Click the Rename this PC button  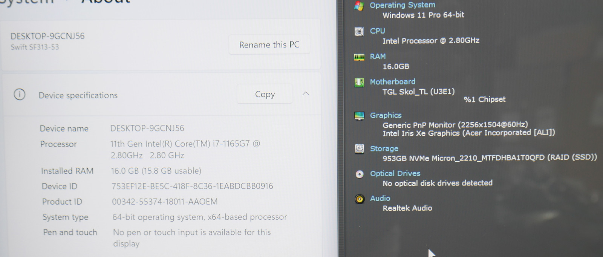tap(269, 44)
